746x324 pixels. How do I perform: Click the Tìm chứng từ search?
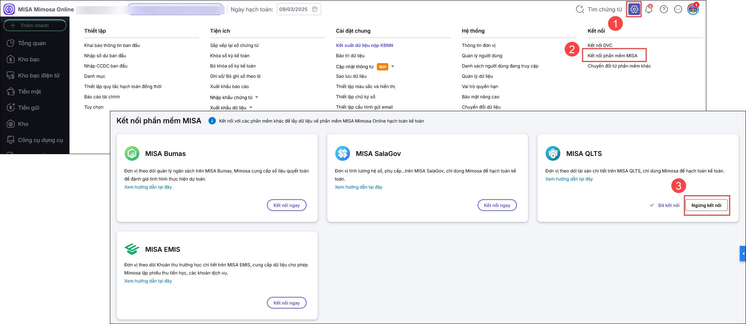coord(599,10)
